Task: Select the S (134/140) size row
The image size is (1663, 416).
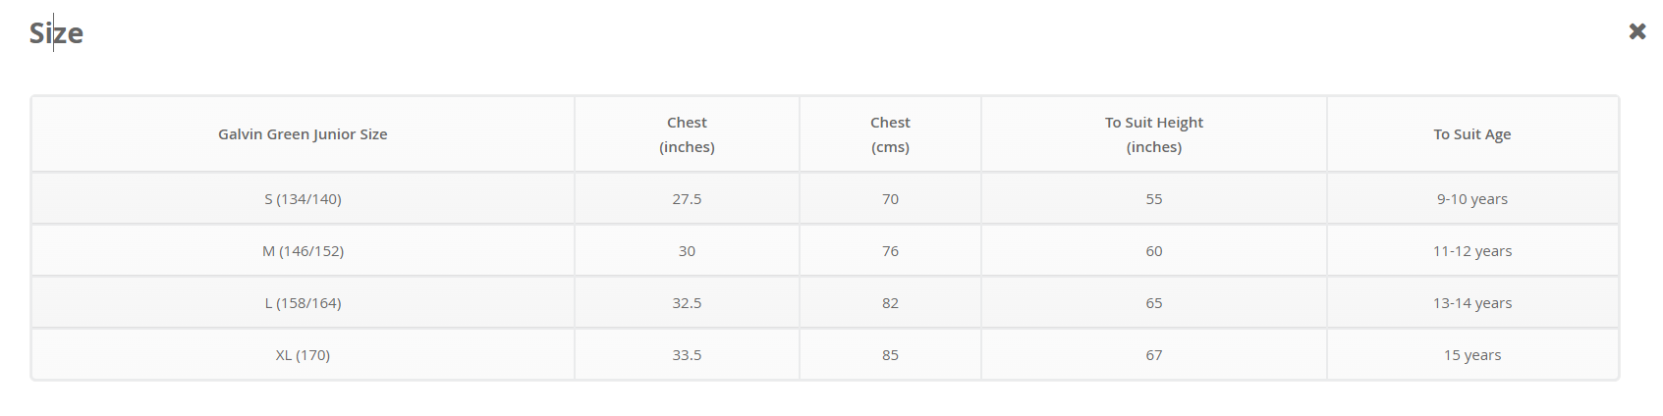Action: point(303,199)
